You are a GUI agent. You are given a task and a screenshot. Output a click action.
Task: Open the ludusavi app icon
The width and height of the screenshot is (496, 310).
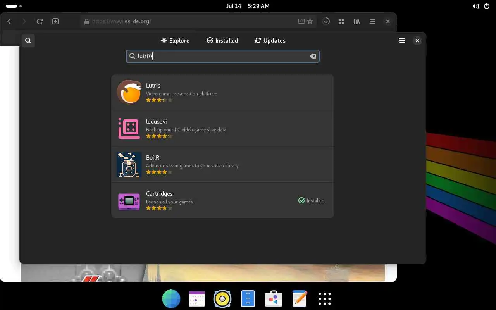point(129,128)
